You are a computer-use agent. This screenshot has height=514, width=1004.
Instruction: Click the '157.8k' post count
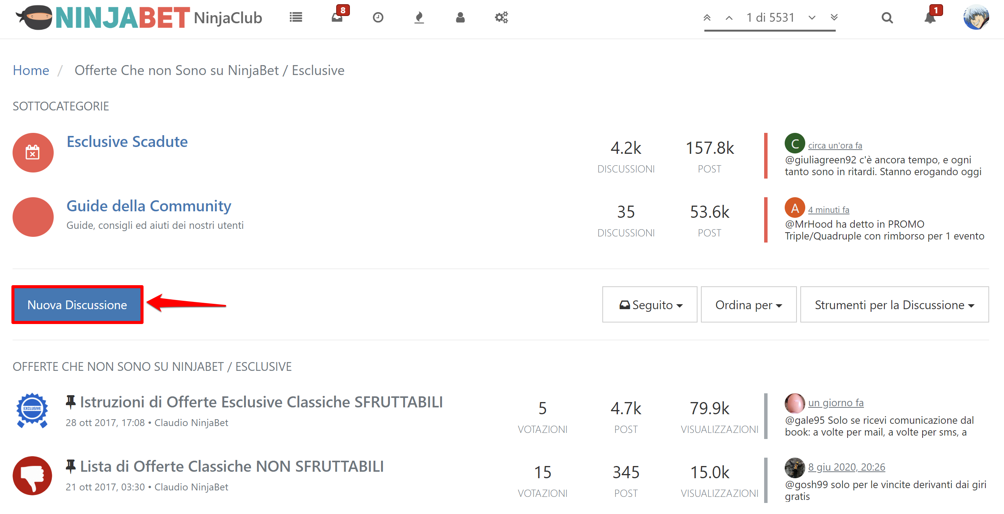coord(709,148)
